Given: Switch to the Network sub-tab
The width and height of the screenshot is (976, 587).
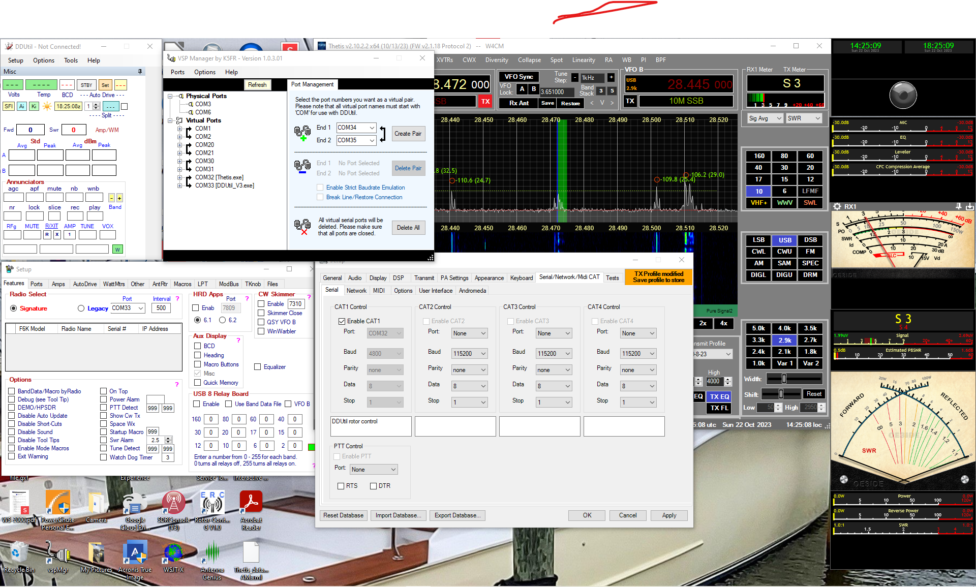Looking at the screenshot, I should coord(356,291).
